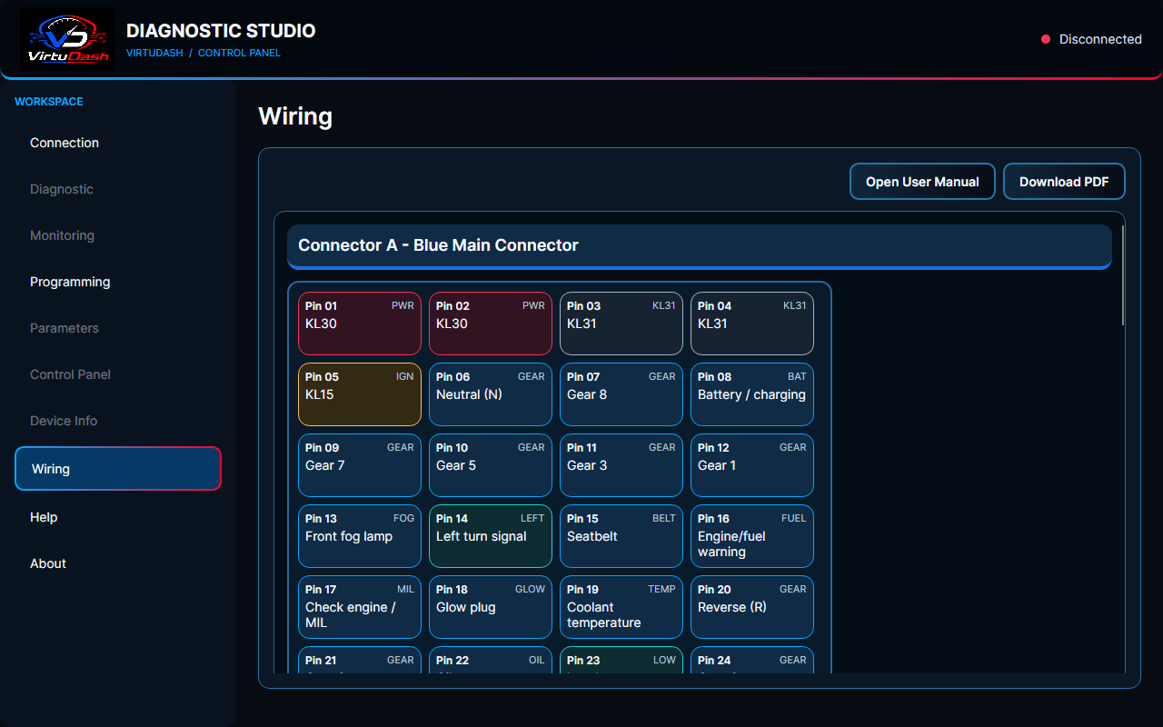Click the Open User Manual button

922,182
